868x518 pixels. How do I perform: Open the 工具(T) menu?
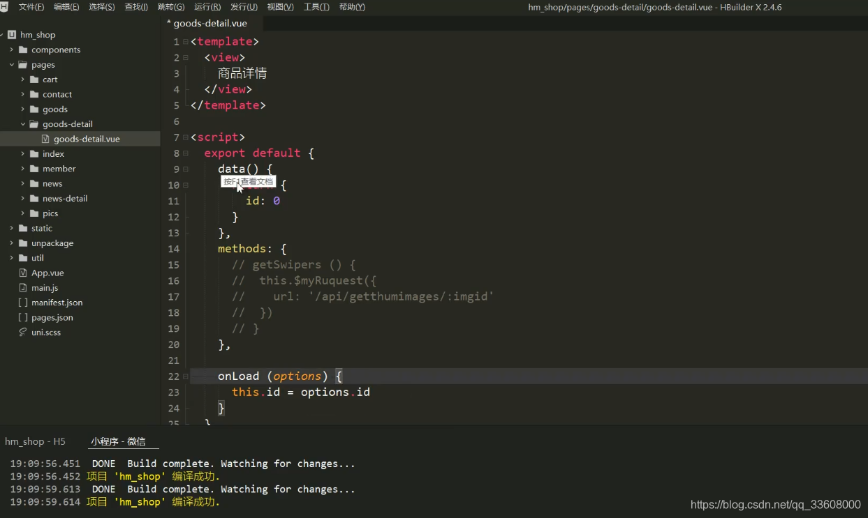pos(316,7)
